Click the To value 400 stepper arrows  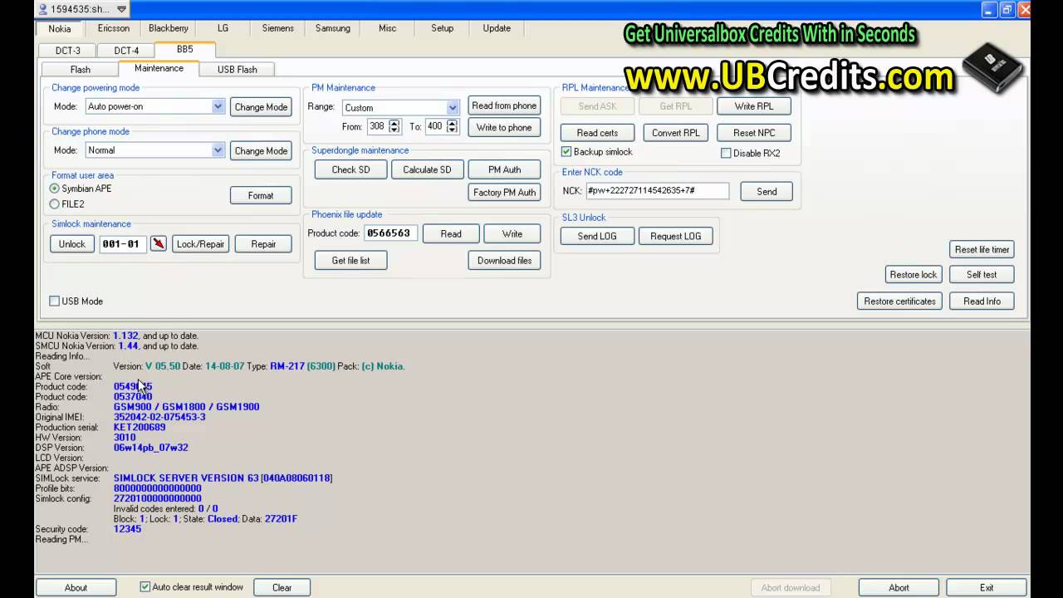[x=452, y=126]
